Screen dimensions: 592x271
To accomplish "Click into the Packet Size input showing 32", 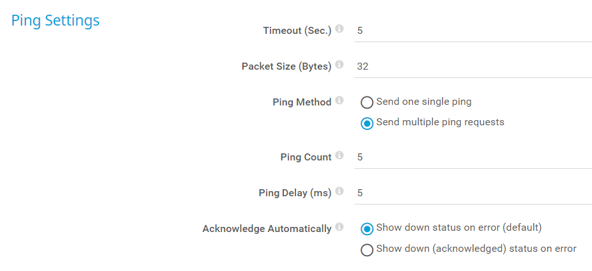I will [472, 66].
